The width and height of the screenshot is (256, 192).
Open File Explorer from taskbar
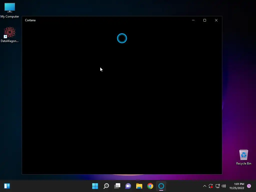pos(139,186)
